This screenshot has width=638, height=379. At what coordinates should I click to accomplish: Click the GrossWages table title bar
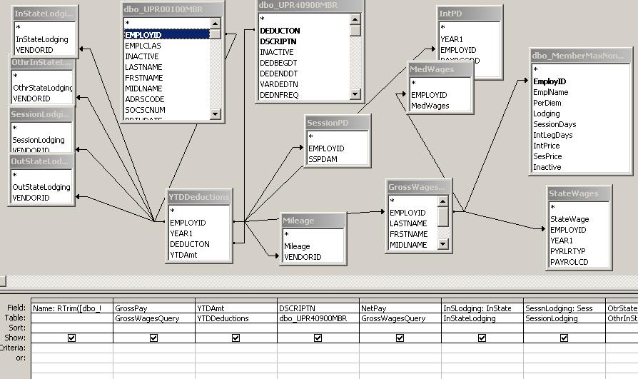tap(419, 187)
